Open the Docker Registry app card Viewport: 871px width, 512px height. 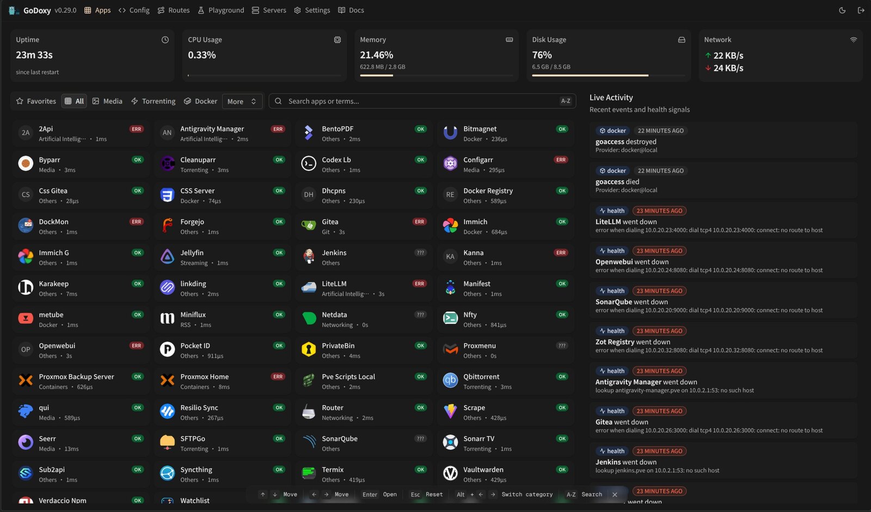click(x=506, y=195)
